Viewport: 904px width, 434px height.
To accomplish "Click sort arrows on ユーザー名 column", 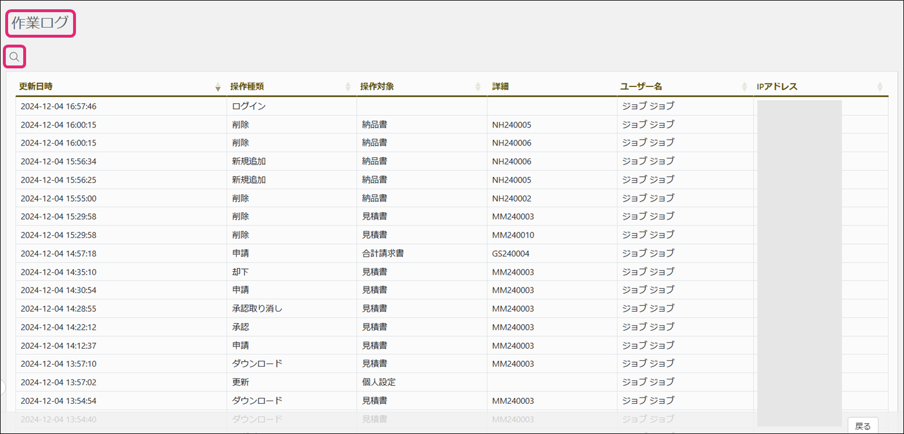I will (x=745, y=87).
